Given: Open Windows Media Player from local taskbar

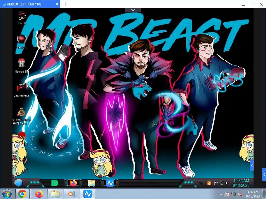Looking at the screenshot, I should pyautogui.click(x=71, y=194).
